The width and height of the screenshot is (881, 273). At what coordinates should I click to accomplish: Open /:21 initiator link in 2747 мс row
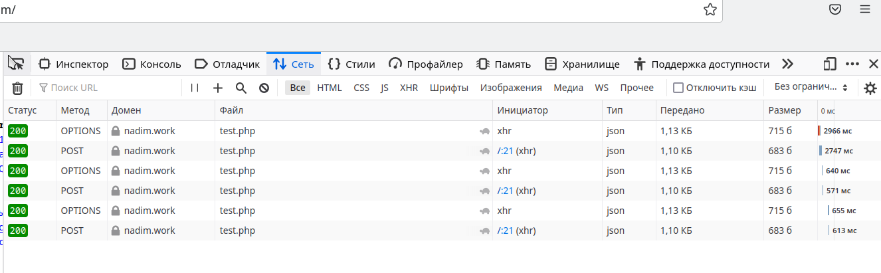505,151
